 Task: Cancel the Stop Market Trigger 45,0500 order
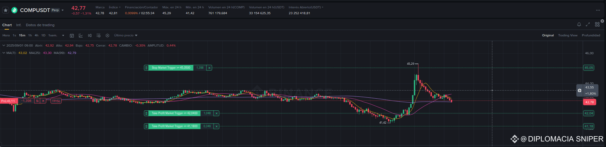pos(209,68)
